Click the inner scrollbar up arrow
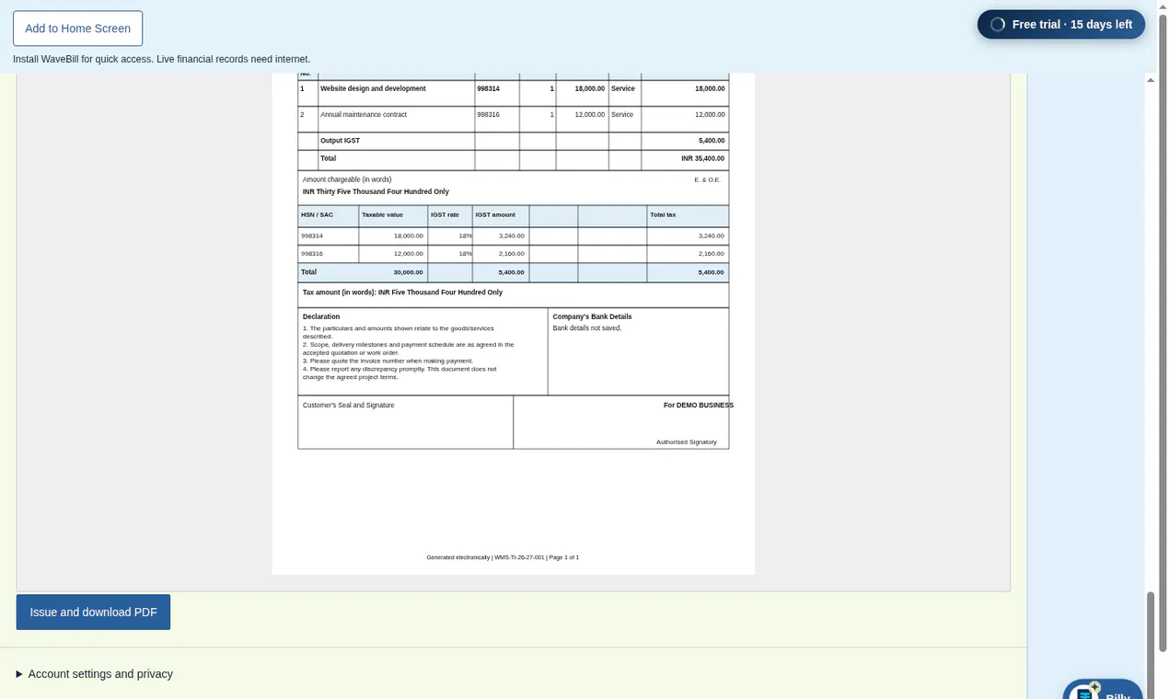Image resolution: width=1169 pixels, height=699 pixels. pyautogui.click(x=1151, y=81)
